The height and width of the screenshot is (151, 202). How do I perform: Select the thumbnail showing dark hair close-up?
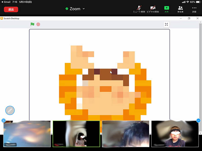tap(126, 134)
